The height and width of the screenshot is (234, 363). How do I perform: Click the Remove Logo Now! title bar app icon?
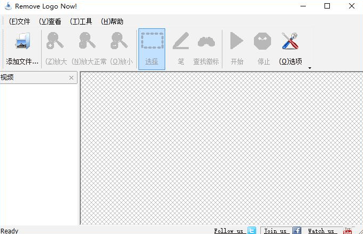tap(8, 6)
